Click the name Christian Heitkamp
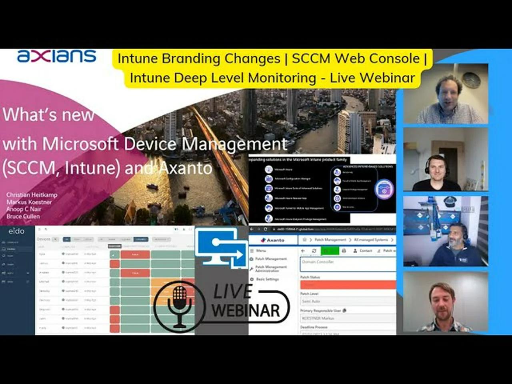512x384 pixels. (x=32, y=195)
